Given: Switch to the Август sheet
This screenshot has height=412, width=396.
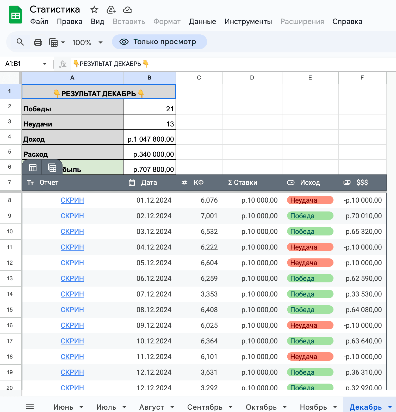Looking at the screenshot, I should tap(152, 407).
